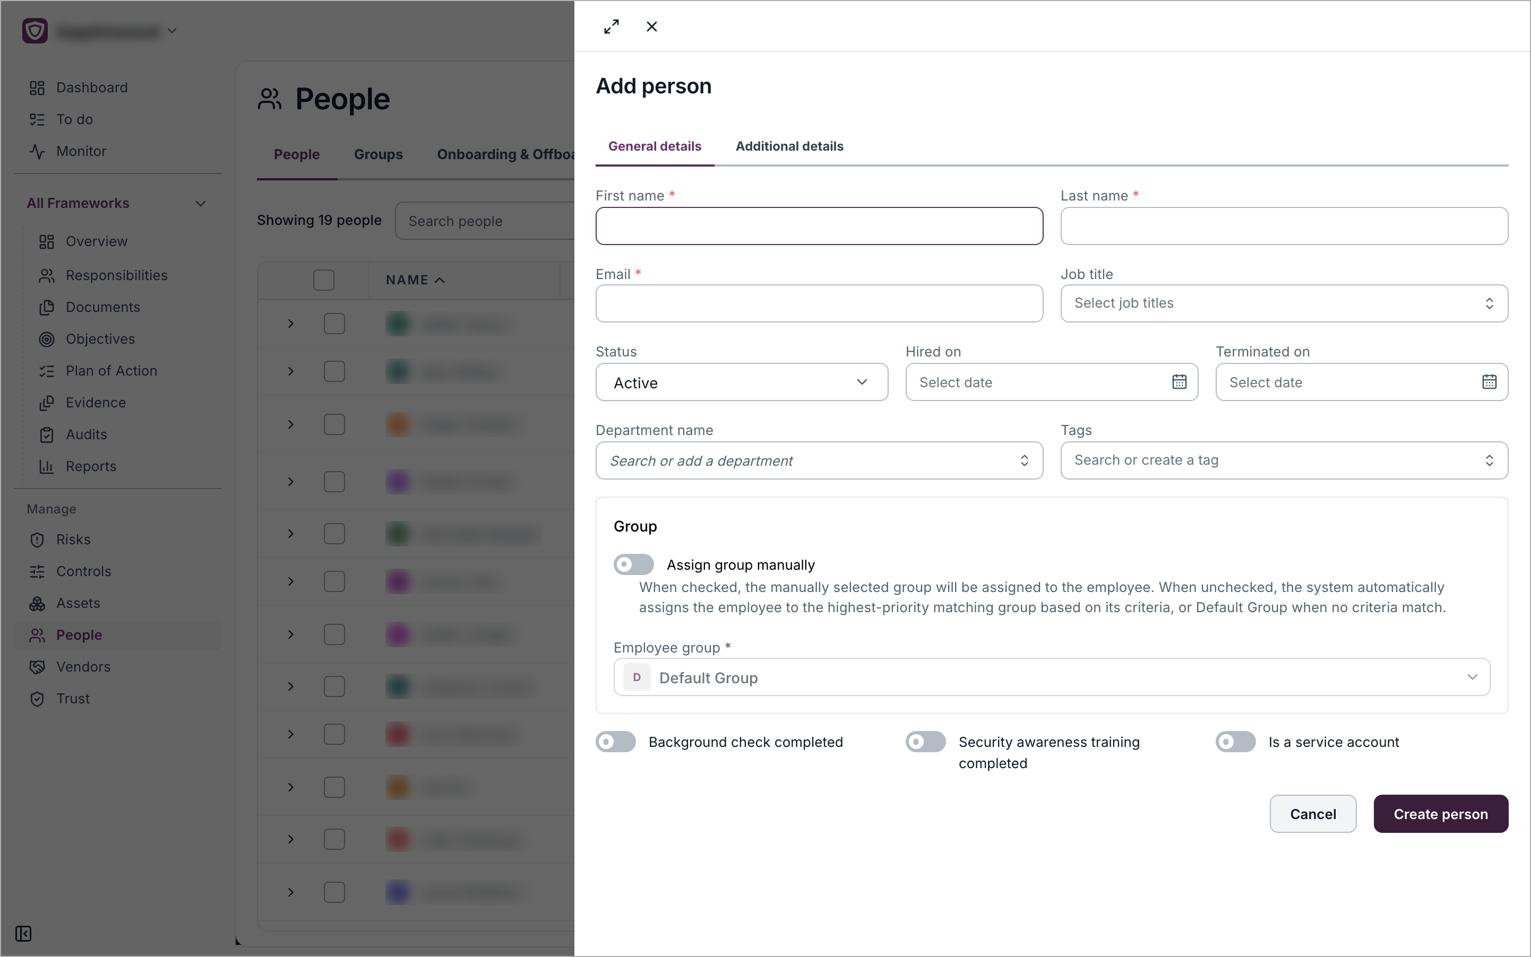Expand the Add person panel to fullscreen

pyautogui.click(x=611, y=27)
